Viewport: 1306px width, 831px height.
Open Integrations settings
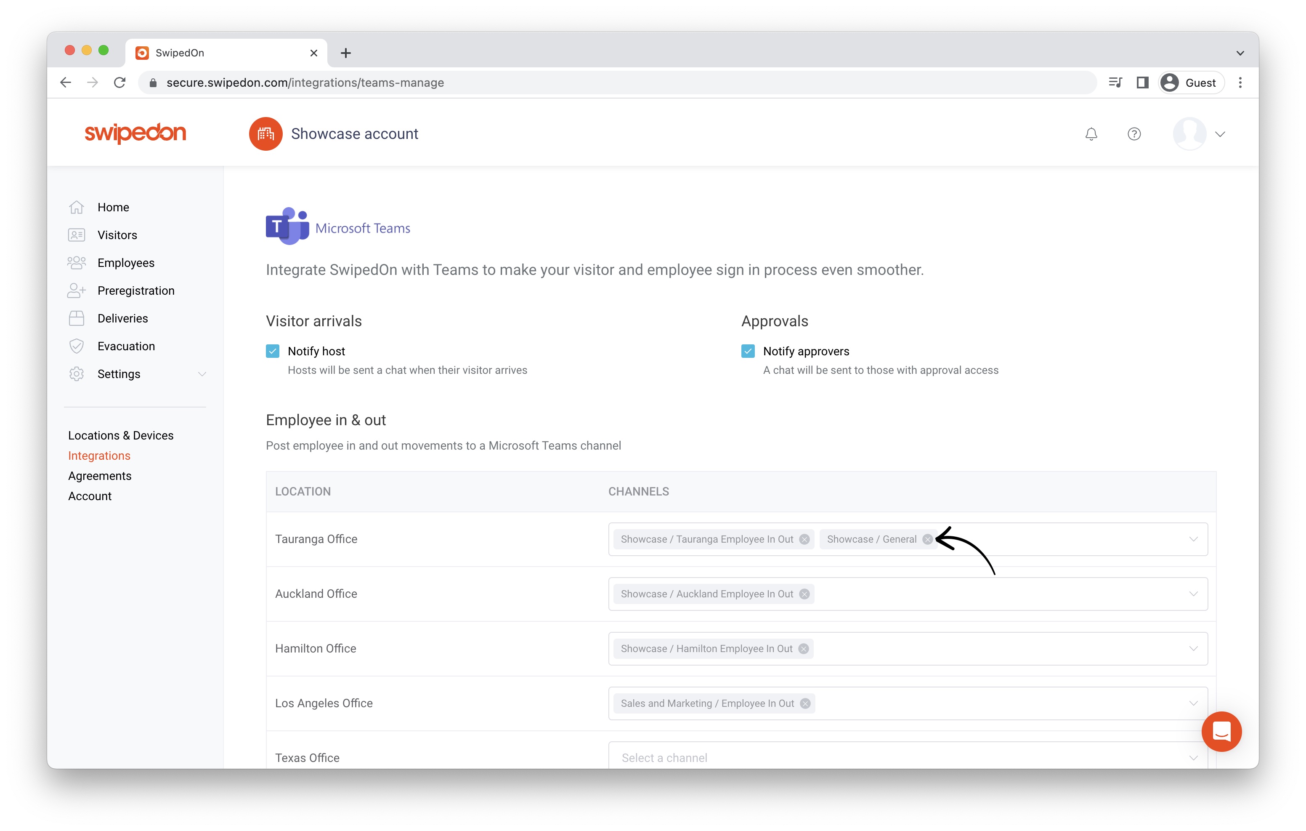(x=99, y=455)
